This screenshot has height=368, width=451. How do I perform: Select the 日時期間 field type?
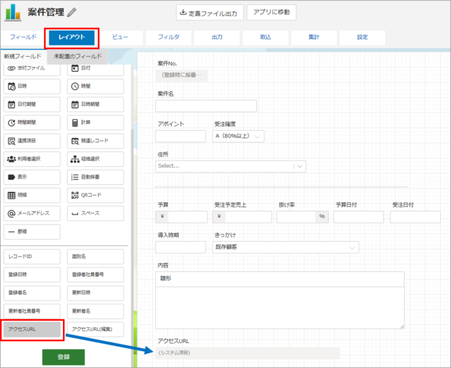coord(95,104)
